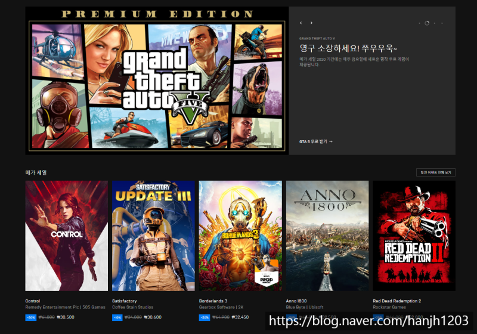The height and width of the screenshot is (334, 477).
Task: Click the -50% badge under Borderlands 3
Action: click(x=205, y=317)
